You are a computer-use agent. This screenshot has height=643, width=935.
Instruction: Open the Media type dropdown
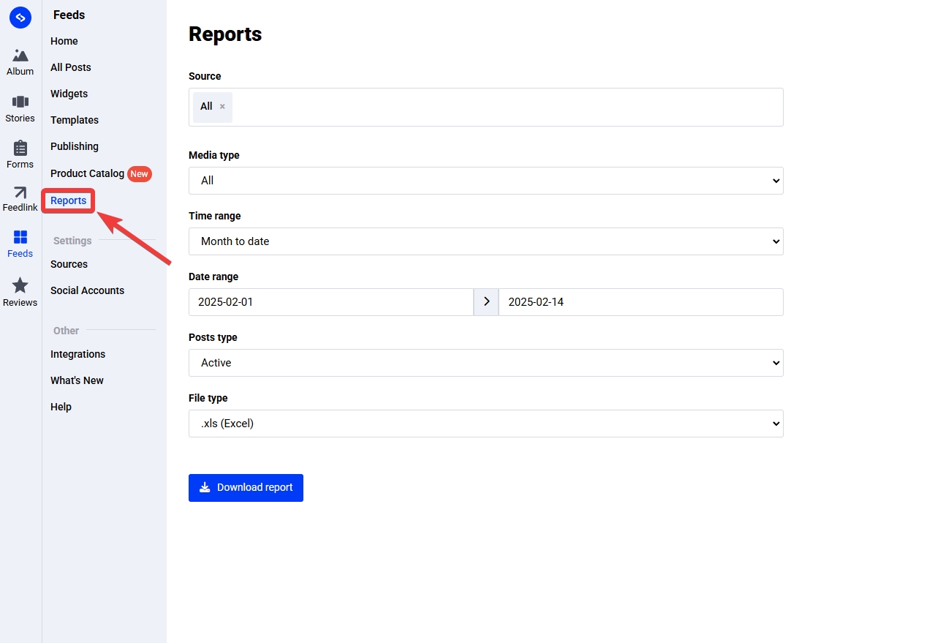click(485, 180)
